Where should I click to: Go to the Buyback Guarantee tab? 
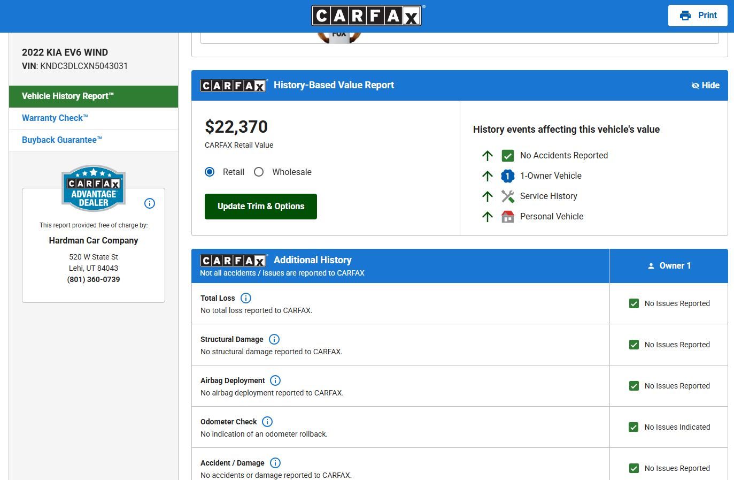tap(61, 140)
